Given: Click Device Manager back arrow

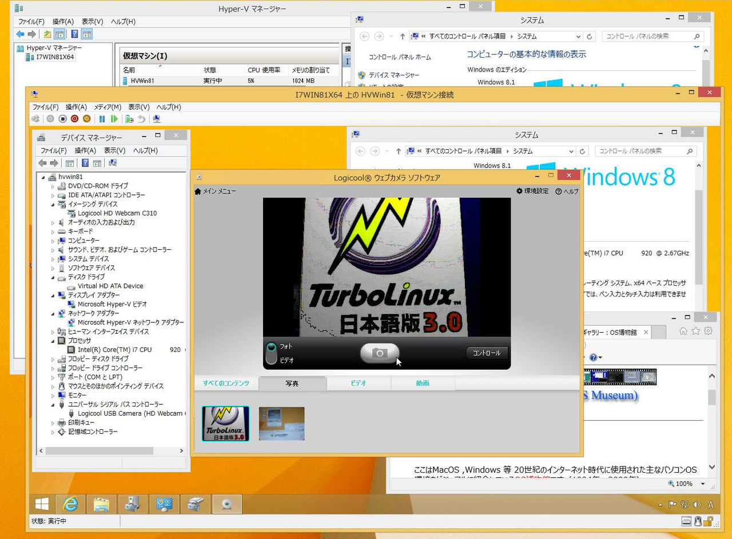Looking at the screenshot, I should (x=42, y=163).
